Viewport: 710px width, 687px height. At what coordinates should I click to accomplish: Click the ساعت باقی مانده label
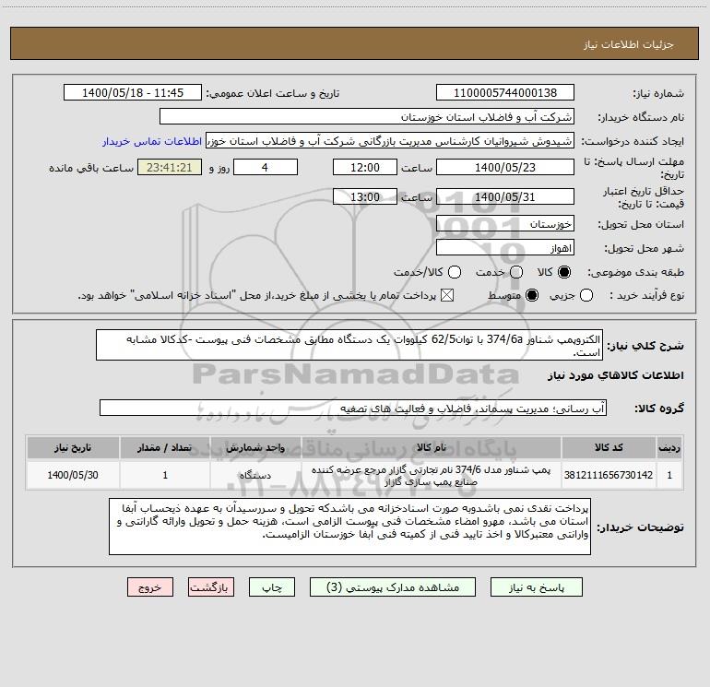click(x=91, y=168)
